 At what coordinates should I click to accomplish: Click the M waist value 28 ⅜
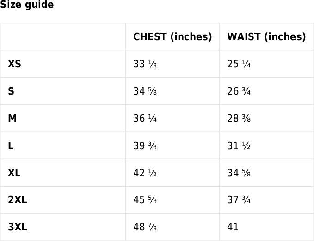239,119
